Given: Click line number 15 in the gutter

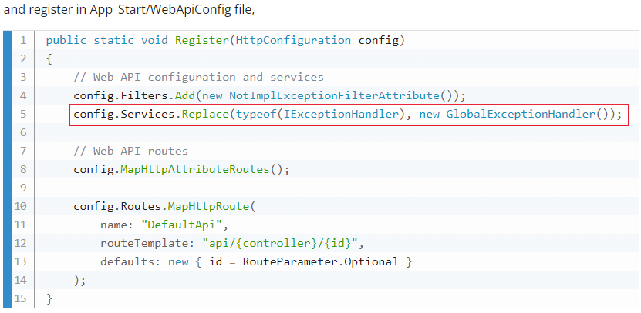Looking at the screenshot, I should point(20,298).
